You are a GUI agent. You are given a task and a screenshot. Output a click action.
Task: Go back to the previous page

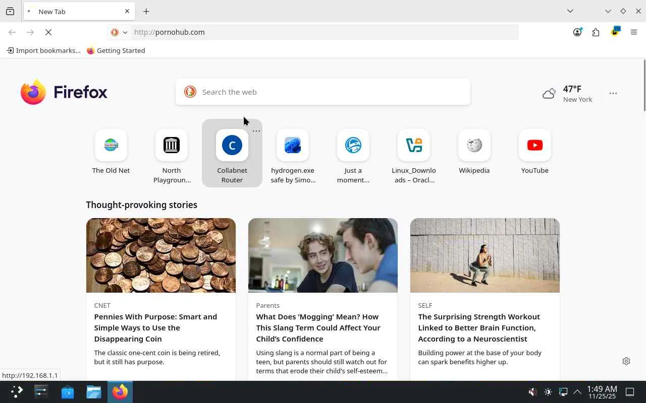pos(12,32)
